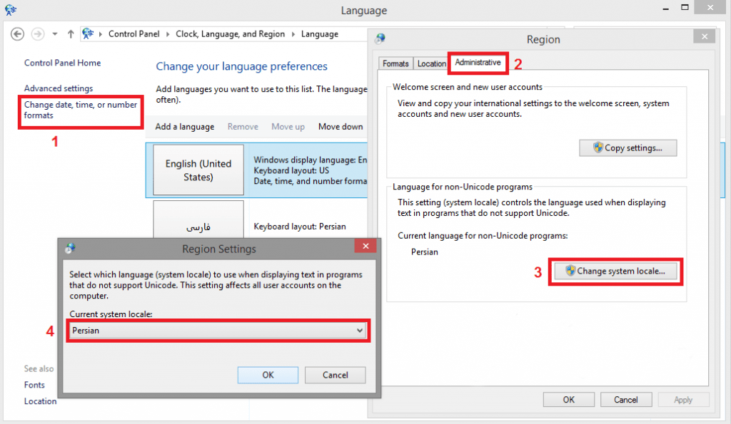Click the Copy settings... button
The height and width of the screenshot is (424, 731).
point(628,148)
